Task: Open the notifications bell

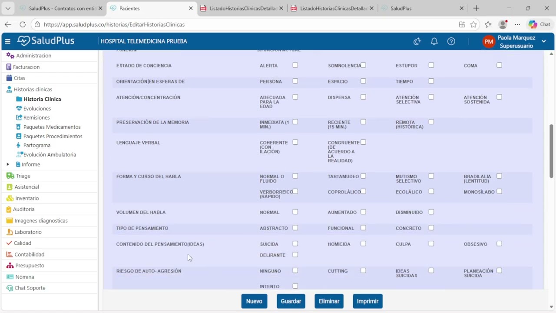Action: [x=434, y=41]
